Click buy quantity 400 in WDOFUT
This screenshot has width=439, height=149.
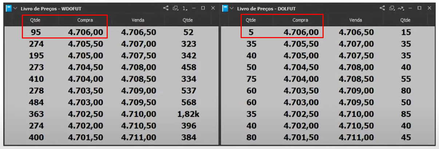[x=36, y=137]
